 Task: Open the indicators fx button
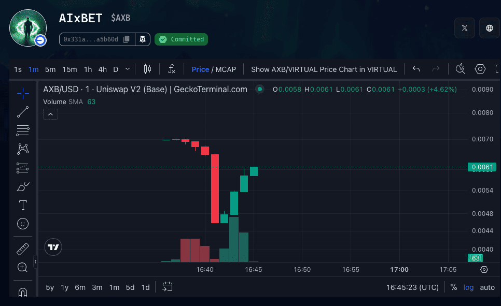click(x=172, y=69)
